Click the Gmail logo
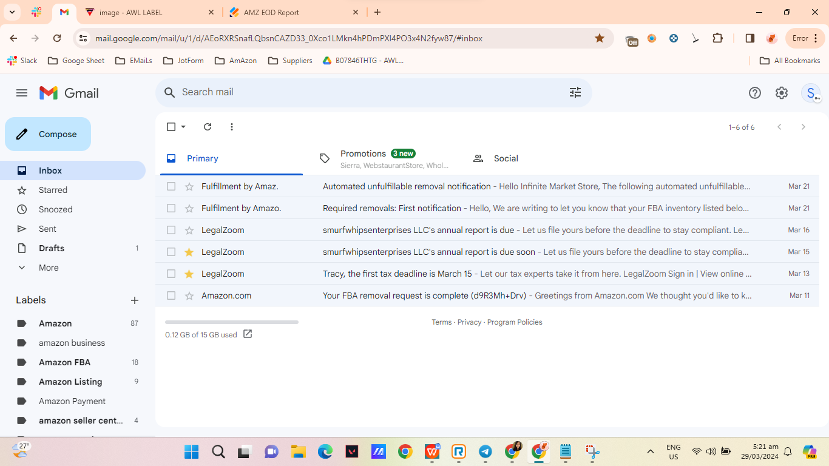 point(69,93)
